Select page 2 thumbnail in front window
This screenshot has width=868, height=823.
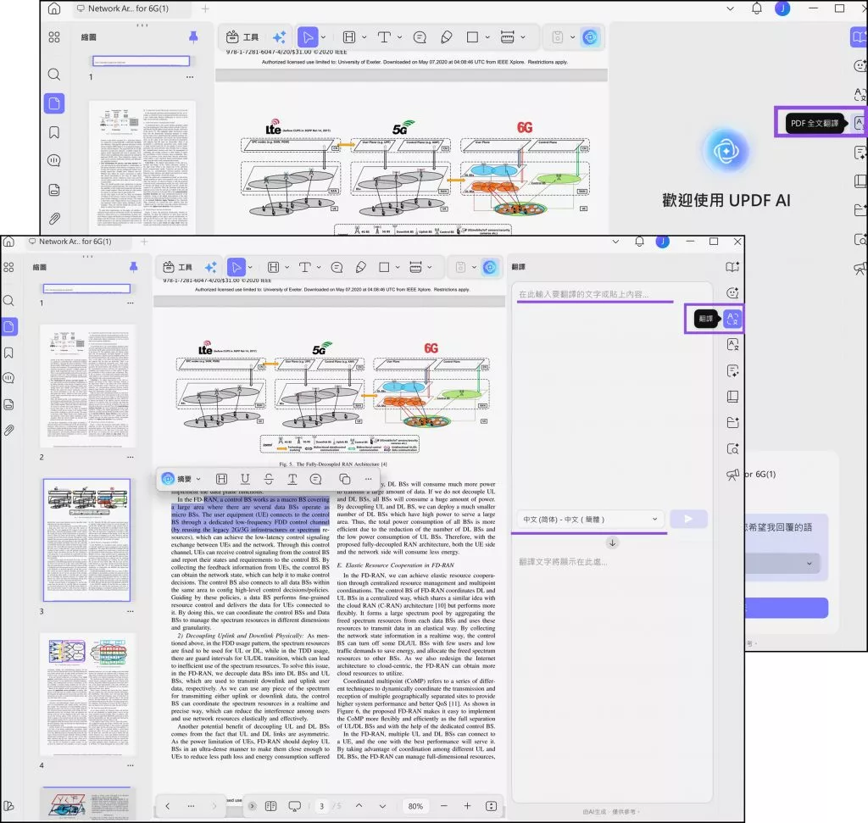pos(87,386)
